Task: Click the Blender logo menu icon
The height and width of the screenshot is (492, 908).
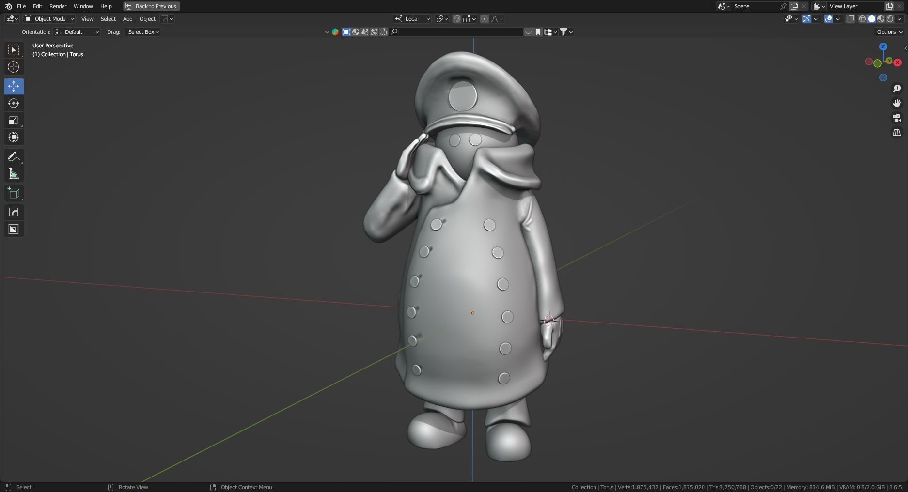Action: 8,6
